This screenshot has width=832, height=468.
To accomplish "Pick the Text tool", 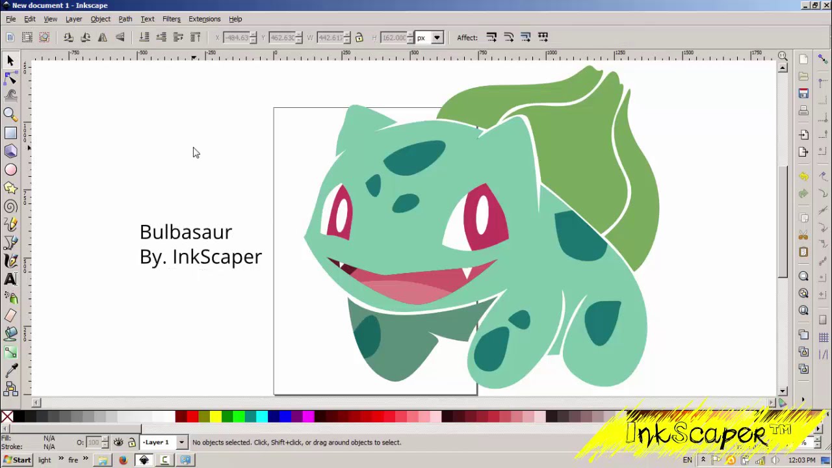I will (x=10, y=279).
